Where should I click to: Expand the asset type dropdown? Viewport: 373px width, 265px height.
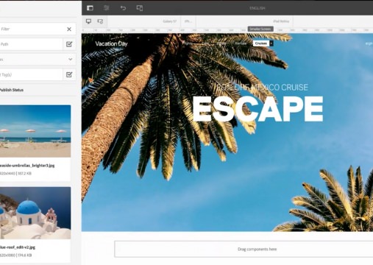(71, 60)
